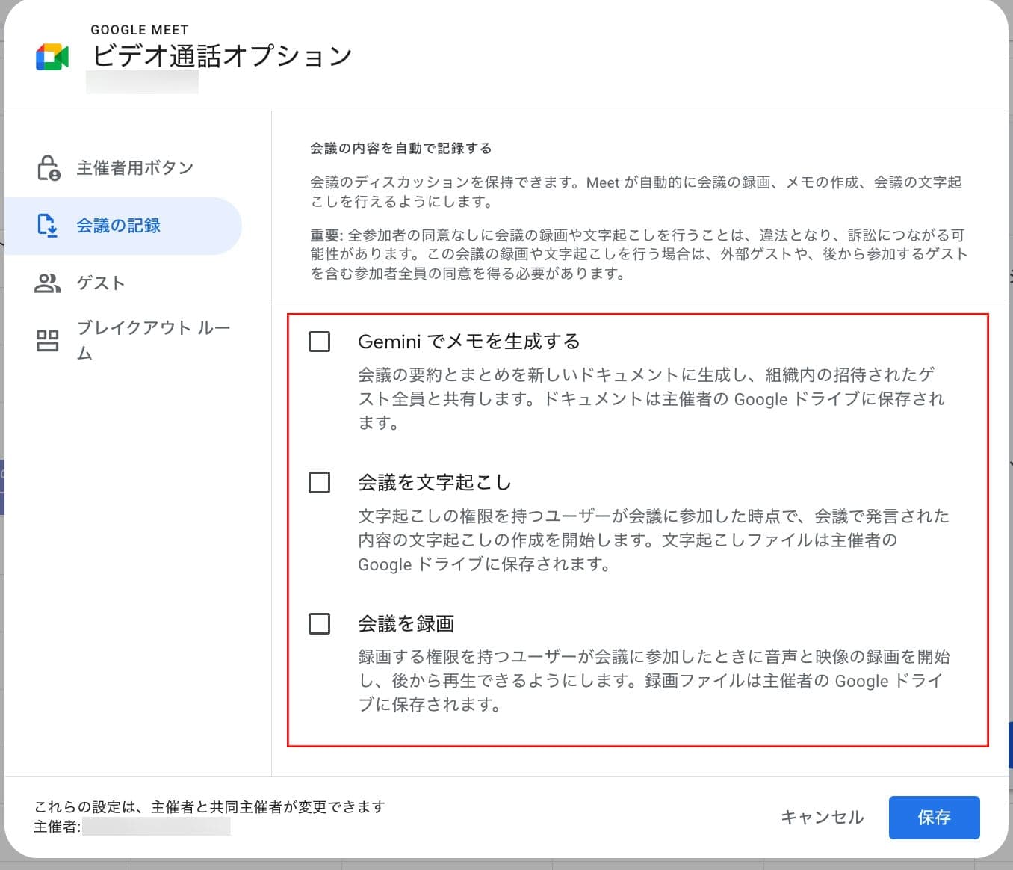Click the Google Meet logo icon
Viewport: 1013px width, 870px height.
(52, 58)
